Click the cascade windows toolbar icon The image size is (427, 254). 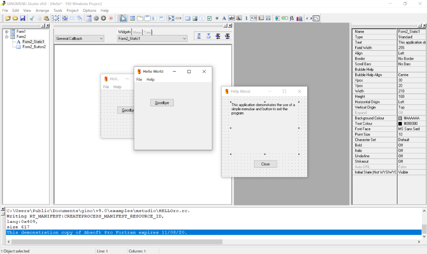(x=80, y=18)
